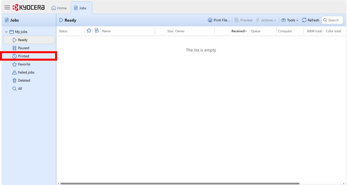Click the scrollbar right arrow
This screenshot has height=185, width=347.
point(344,183)
